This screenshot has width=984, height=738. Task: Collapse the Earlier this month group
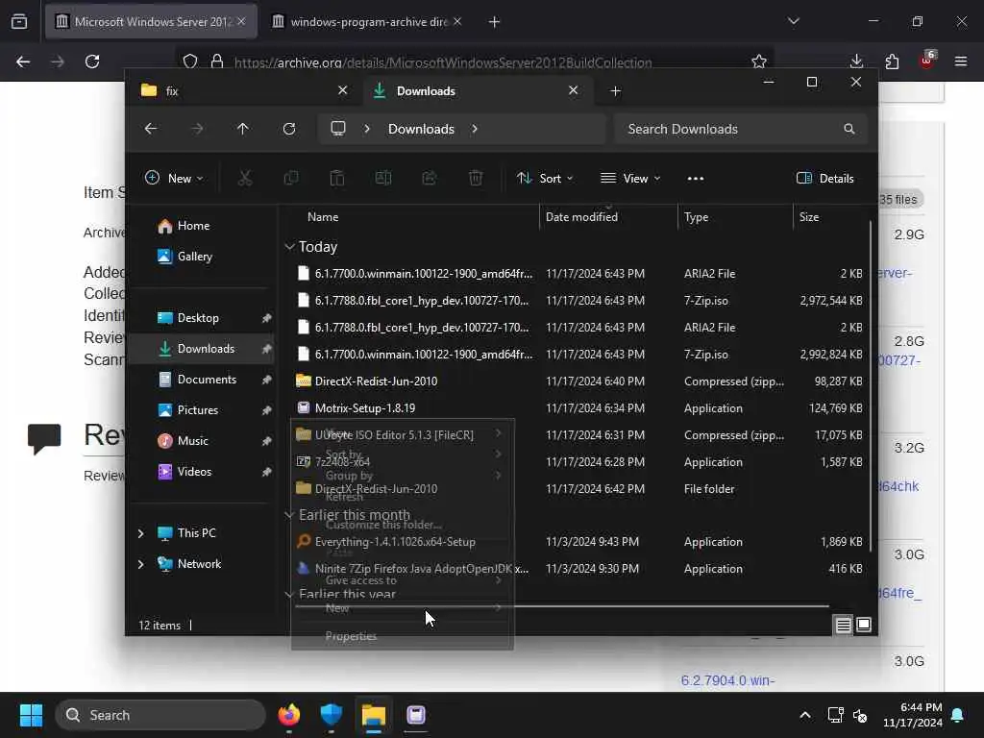pyautogui.click(x=289, y=515)
